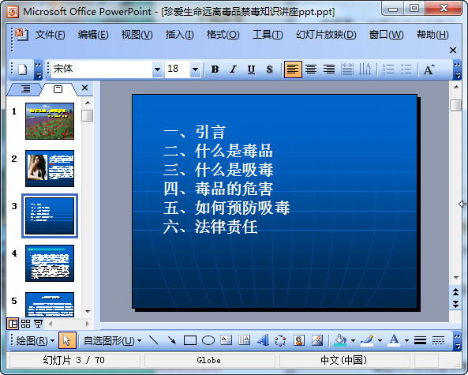Select slide 1 thumbnail with flowers
Screen dimensions: 468x375
point(50,121)
